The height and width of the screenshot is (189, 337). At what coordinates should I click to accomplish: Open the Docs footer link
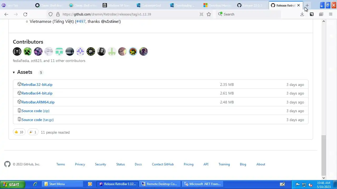138,164
